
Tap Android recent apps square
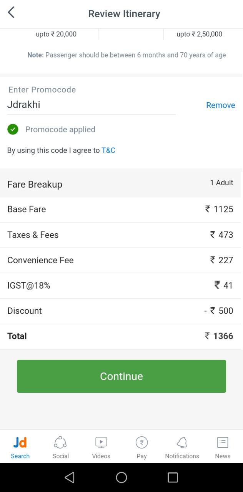(173, 477)
